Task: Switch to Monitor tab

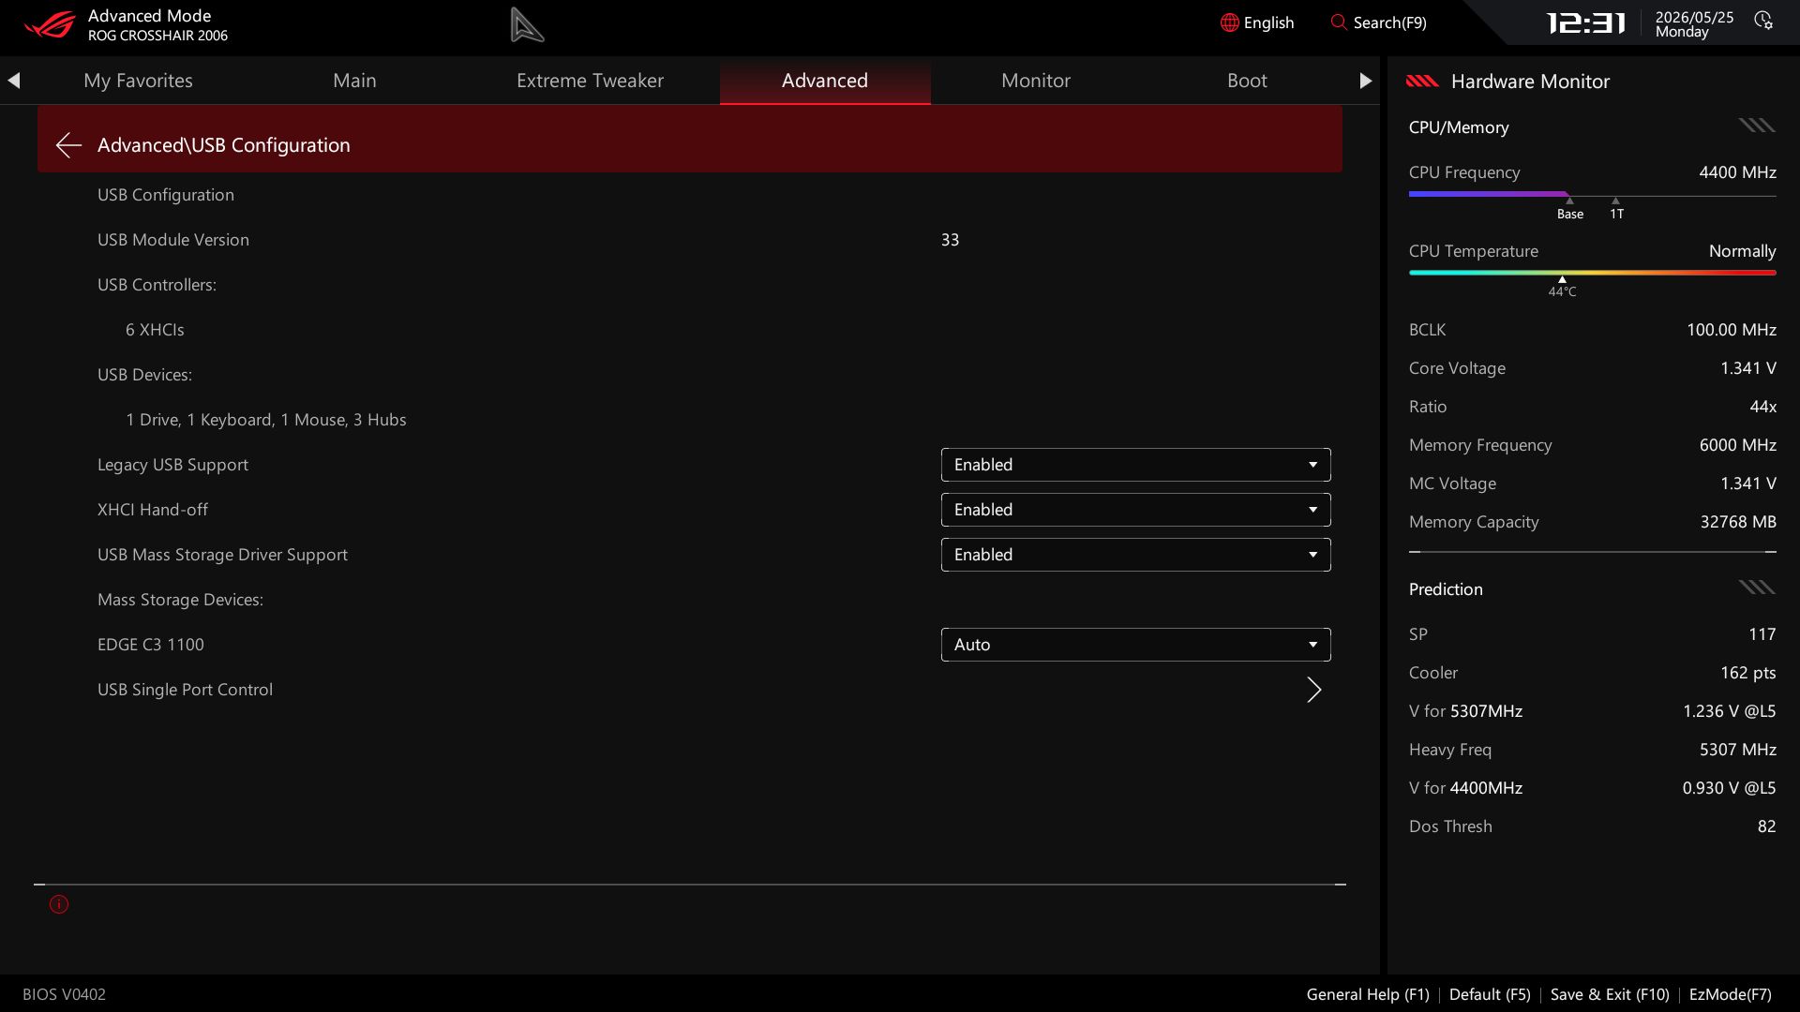Action: tap(1036, 81)
